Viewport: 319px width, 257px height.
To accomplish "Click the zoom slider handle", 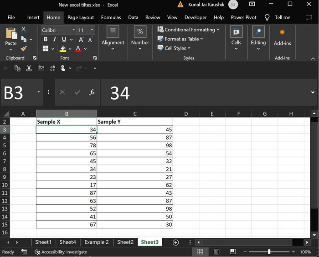I will pyautogui.click(x=269, y=252).
